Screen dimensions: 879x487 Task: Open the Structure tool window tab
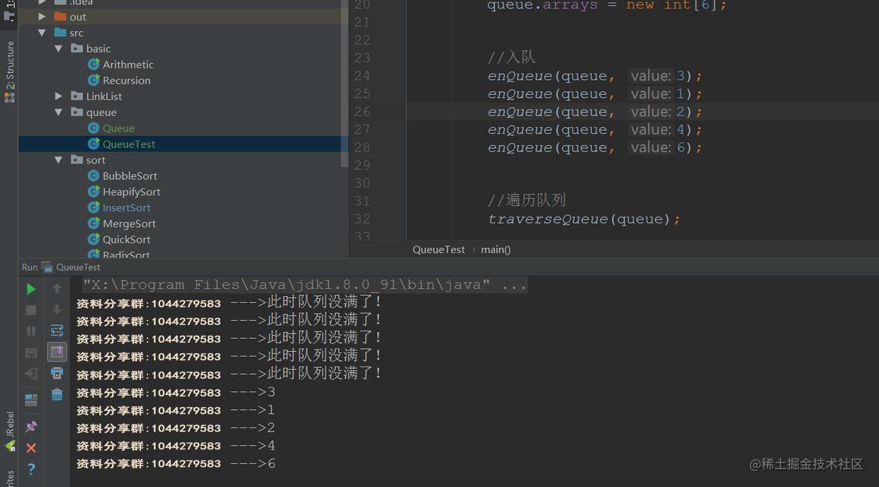[x=9, y=71]
